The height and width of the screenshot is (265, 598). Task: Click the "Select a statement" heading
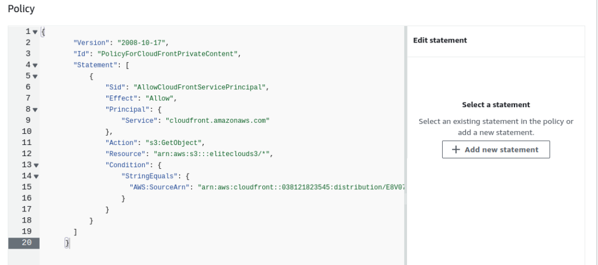point(496,105)
